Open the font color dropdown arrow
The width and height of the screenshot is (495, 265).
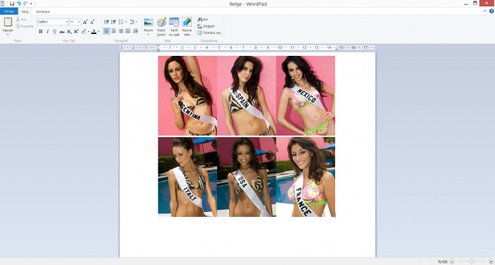tap(98, 32)
